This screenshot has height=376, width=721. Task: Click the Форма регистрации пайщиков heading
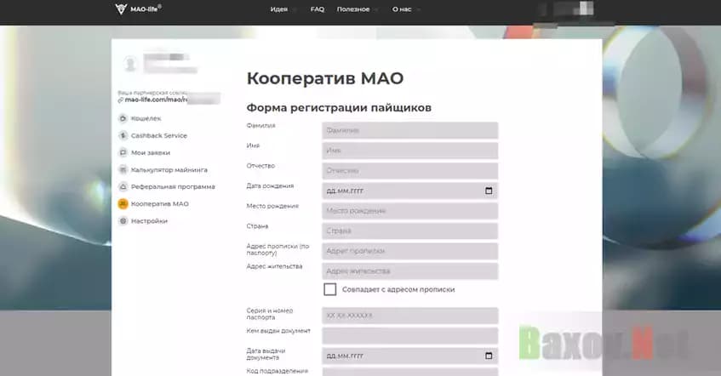click(339, 107)
